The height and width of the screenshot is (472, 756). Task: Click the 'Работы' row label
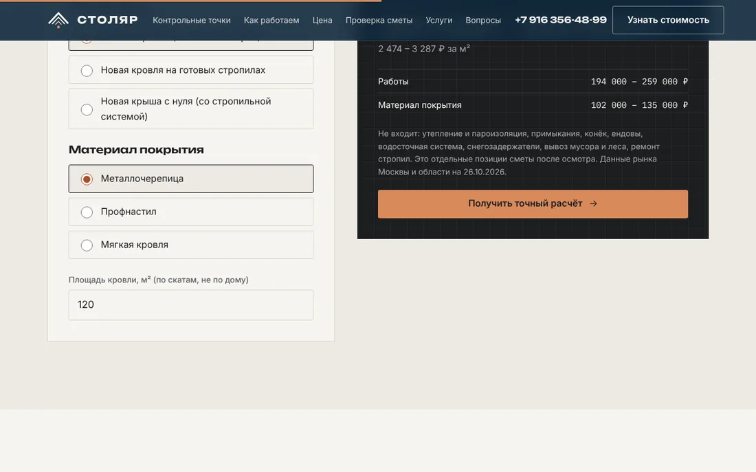pyautogui.click(x=393, y=82)
